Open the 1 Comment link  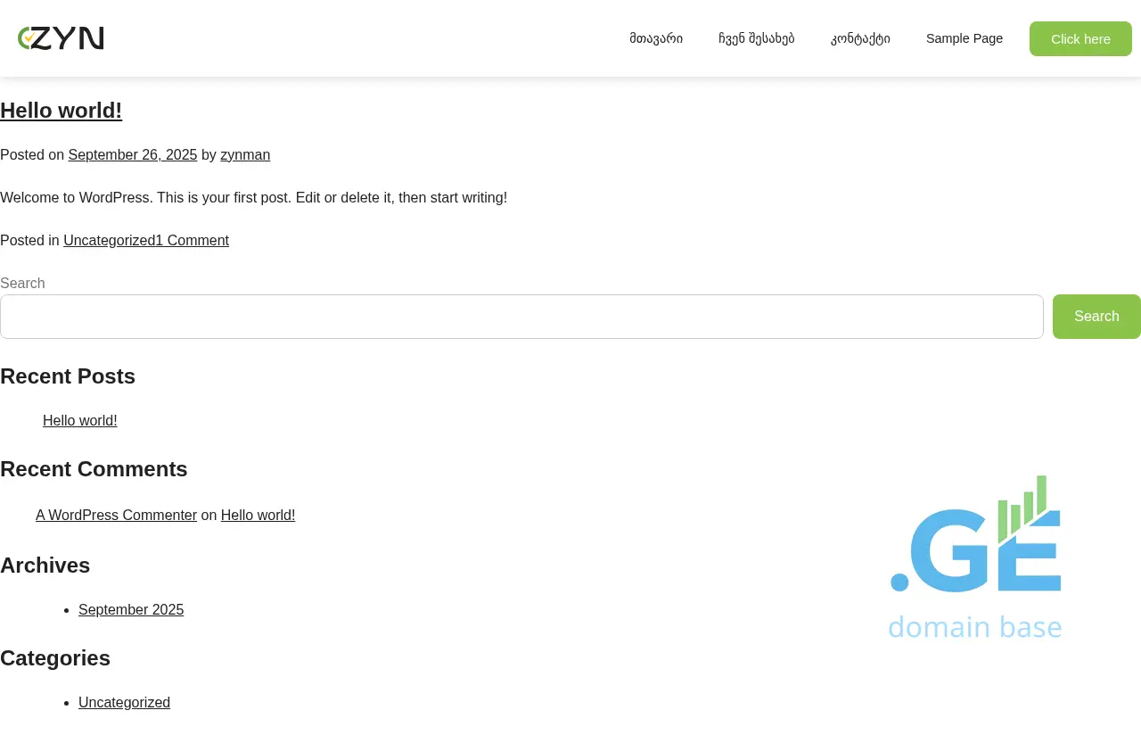click(x=193, y=241)
